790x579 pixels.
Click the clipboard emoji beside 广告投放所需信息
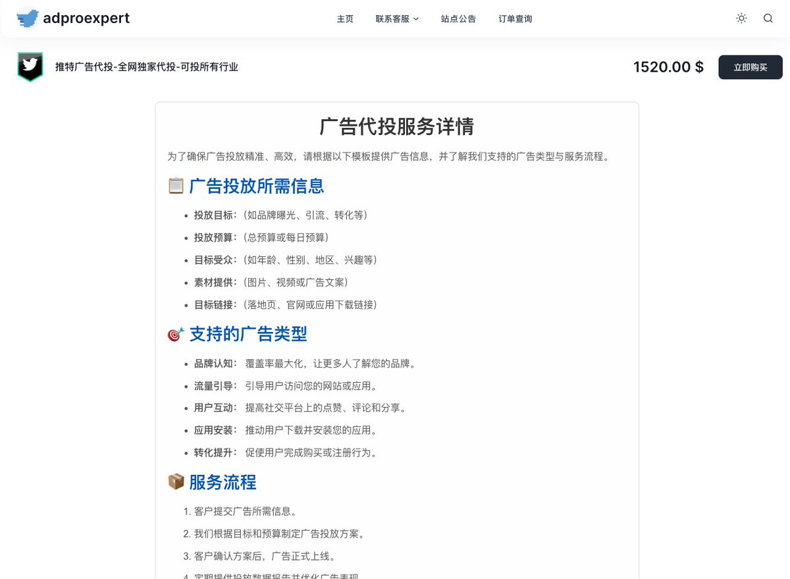click(176, 186)
